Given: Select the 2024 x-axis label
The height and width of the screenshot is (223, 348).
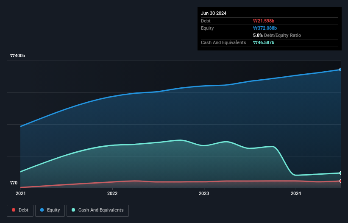Looking at the screenshot, I should (x=296, y=193).
